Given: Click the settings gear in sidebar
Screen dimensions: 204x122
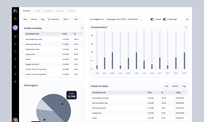Looking at the screenshot, I should [x=15, y=82].
